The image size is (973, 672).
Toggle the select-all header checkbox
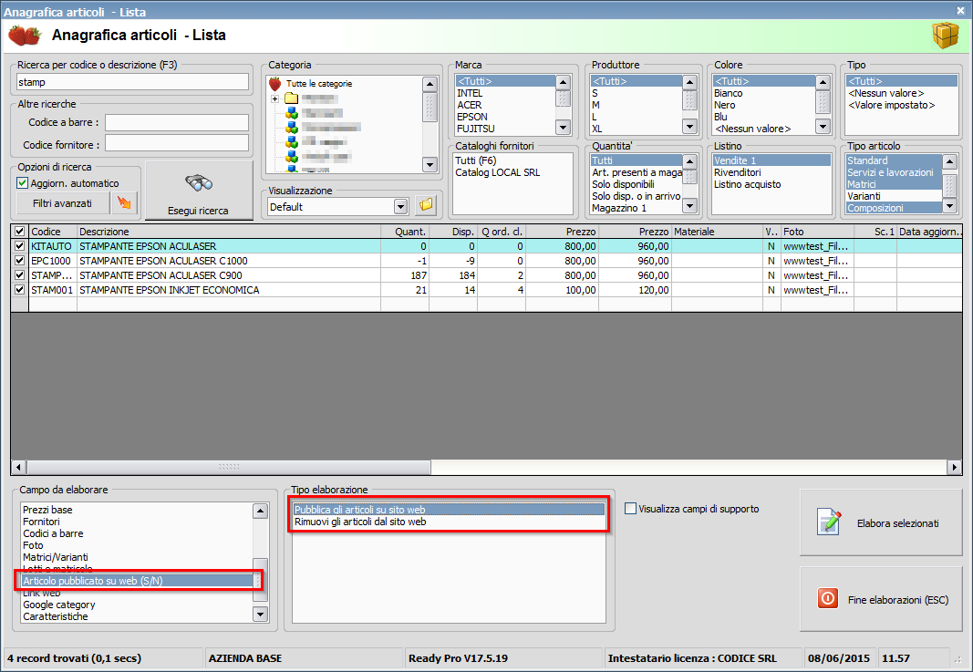(19, 232)
